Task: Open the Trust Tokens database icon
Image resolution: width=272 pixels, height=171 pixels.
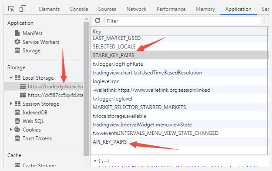Action: [x=17, y=138]
